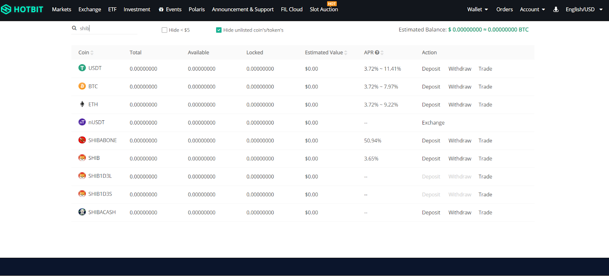The height and width of the screenshot is (276, 609).
Task: Click the USDT coin icon
Action: point(82,68)
